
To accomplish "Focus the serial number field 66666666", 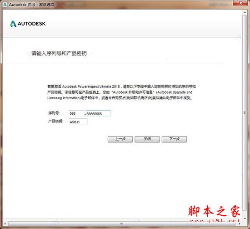I will pyautogui.click(x=98, y=113).
